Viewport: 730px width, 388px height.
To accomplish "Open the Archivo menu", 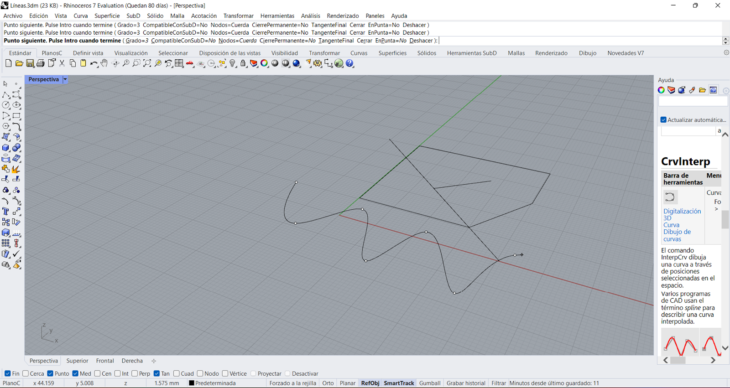I will (x=13, y=16).
